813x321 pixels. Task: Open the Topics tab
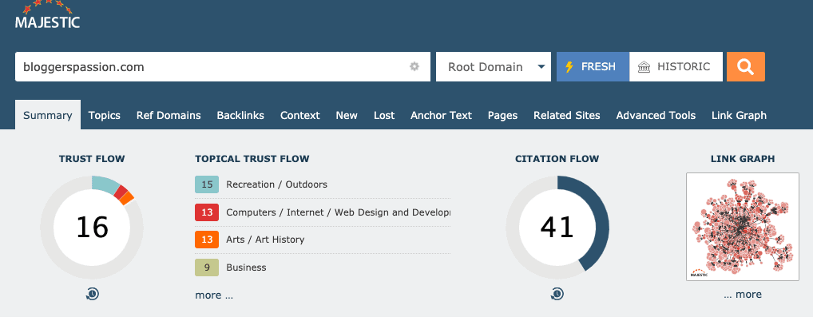[104, 115]
